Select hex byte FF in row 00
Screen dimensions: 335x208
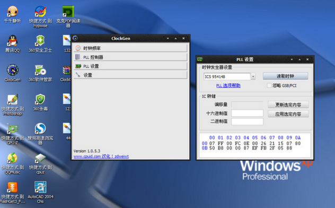(221, 143)
